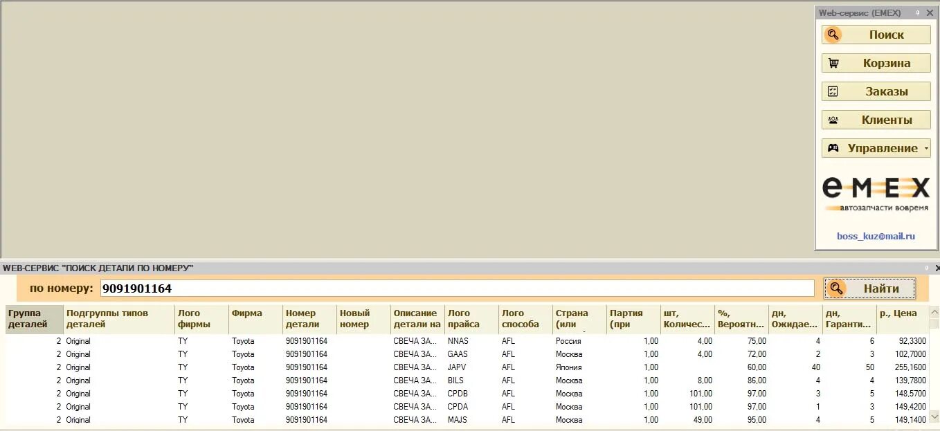The image size is (940, 431).
Task: Click the Найти button text
Action: [881, 288]
